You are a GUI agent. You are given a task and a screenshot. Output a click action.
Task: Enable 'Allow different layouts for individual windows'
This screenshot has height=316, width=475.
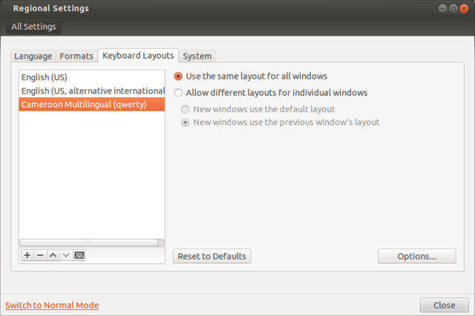pyautogui.click(x=178, y=93)
